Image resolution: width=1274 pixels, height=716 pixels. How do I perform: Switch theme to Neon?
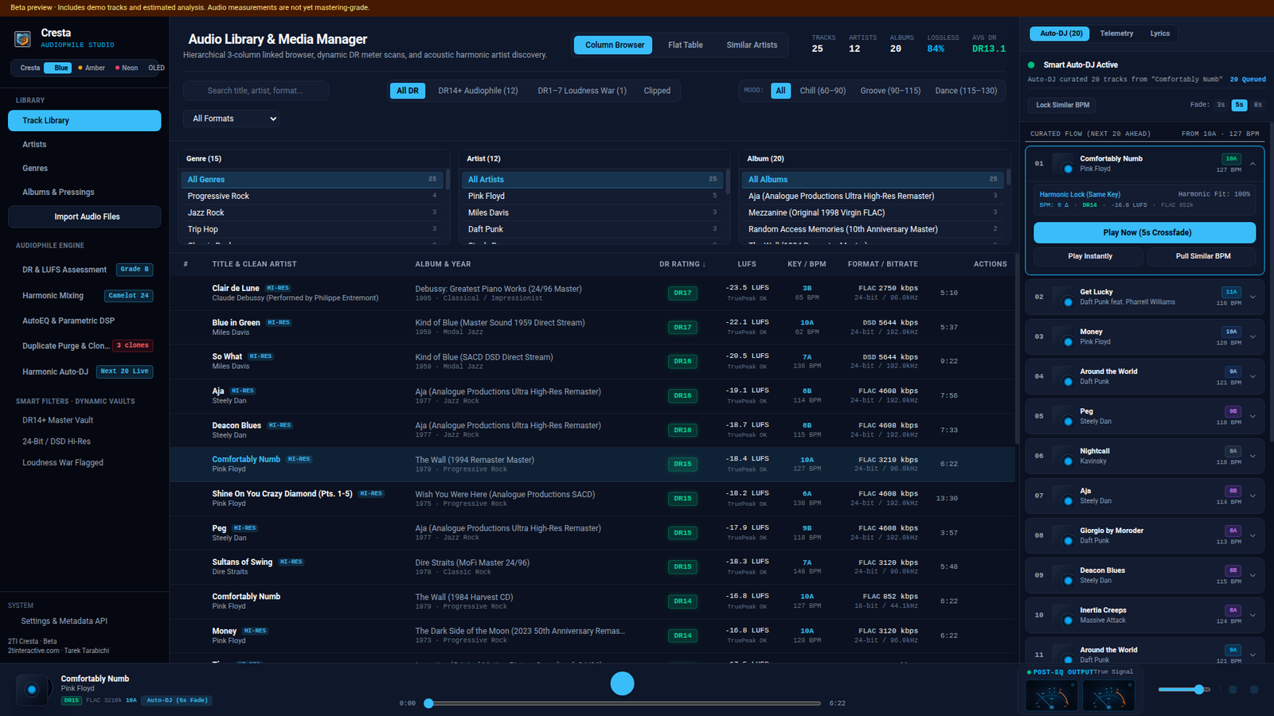127,68
